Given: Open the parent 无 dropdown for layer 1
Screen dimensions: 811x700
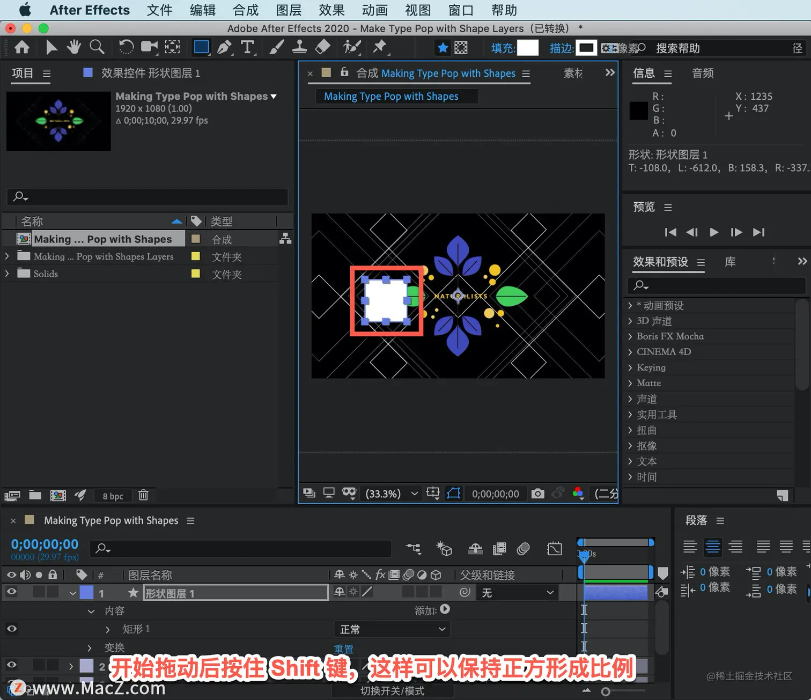Looking at the screenshot, I should pos(517,593).
